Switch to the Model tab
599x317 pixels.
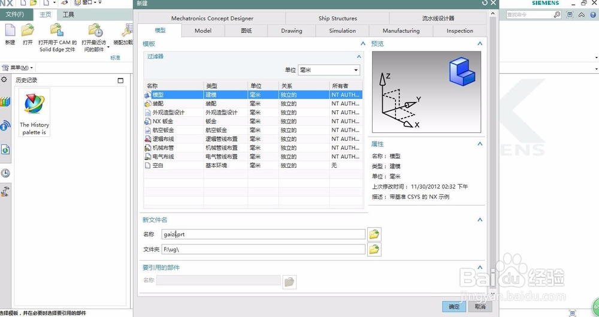click(x=203, y=31)
